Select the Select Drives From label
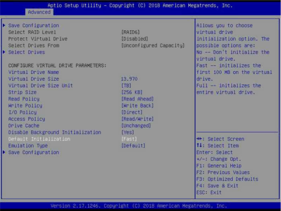 (34, 46)
